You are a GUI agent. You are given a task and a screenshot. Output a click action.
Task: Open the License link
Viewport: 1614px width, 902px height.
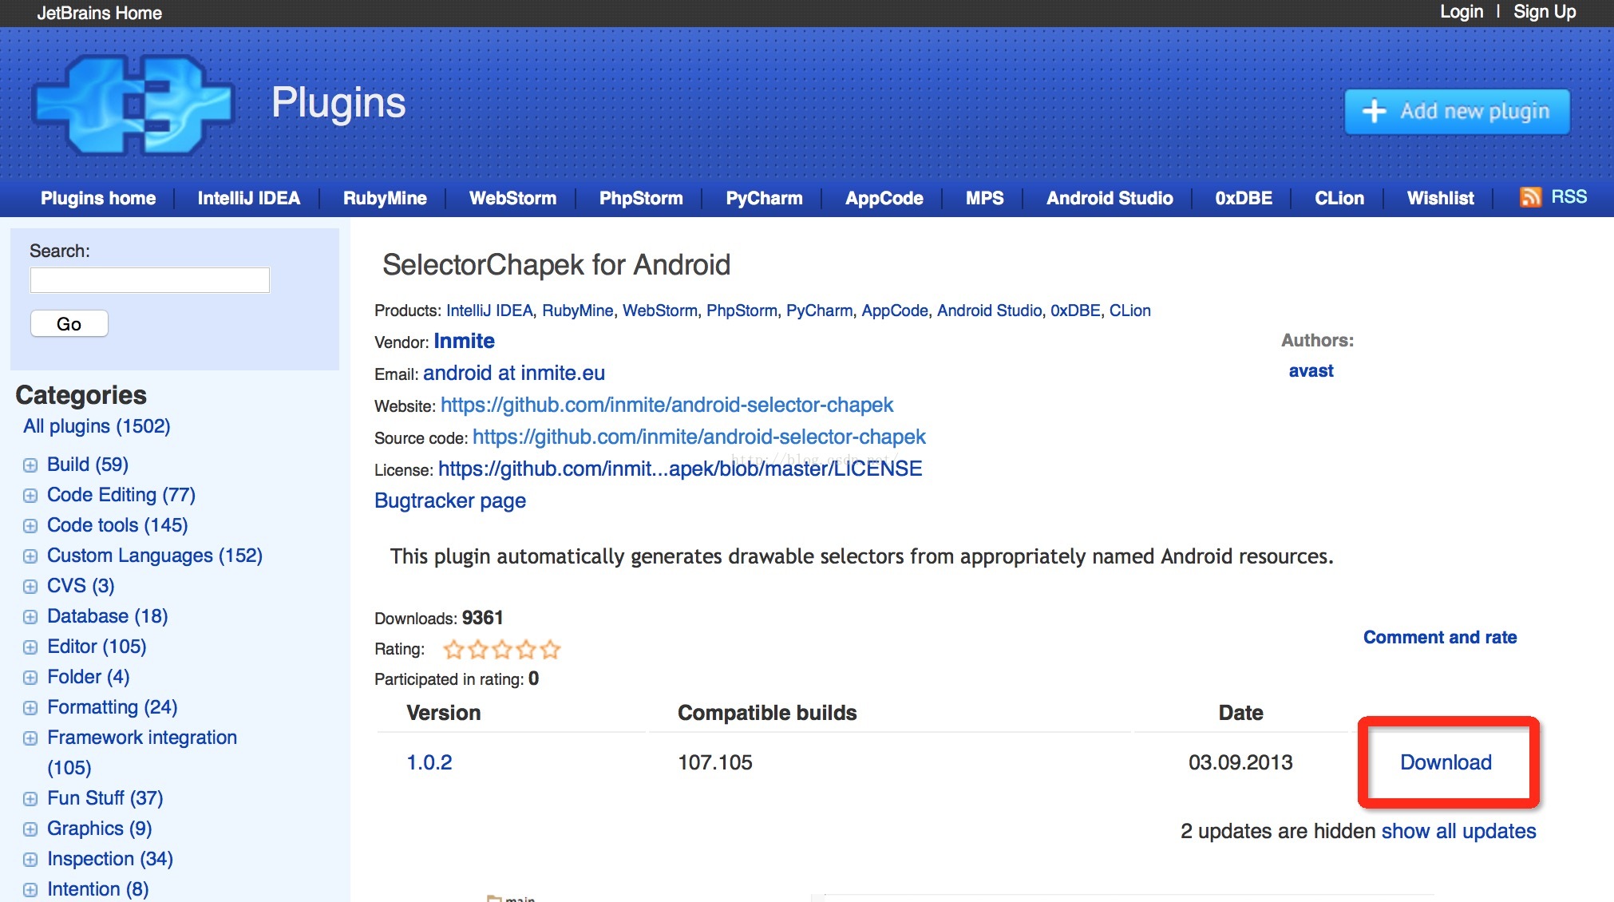[x=680, y=469]
